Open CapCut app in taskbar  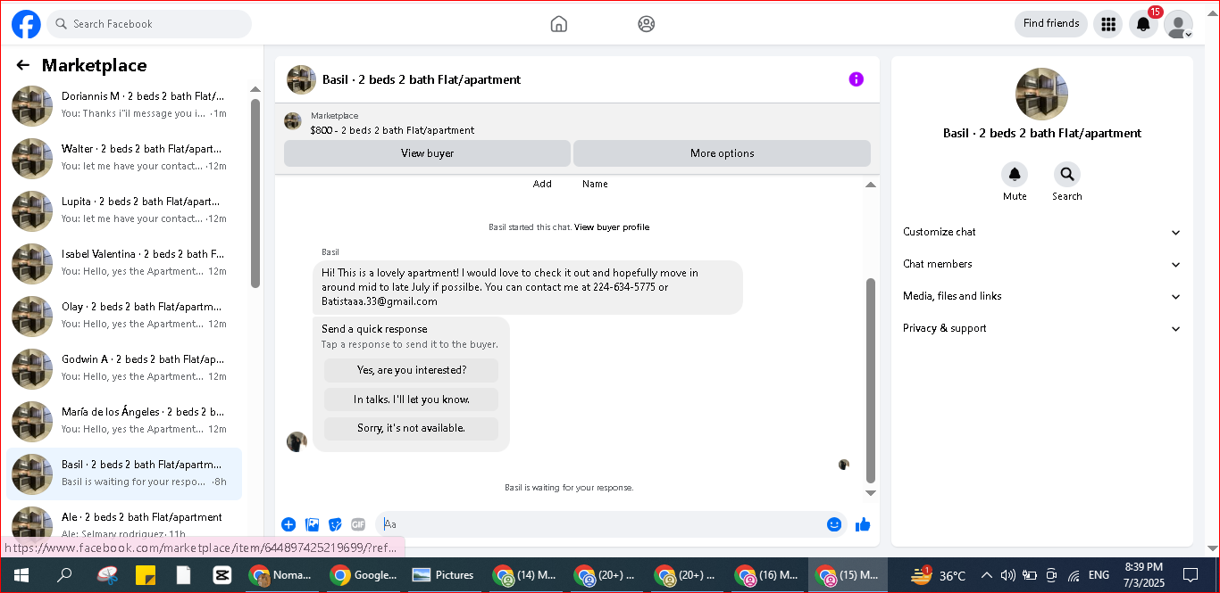tap(221, 575)
